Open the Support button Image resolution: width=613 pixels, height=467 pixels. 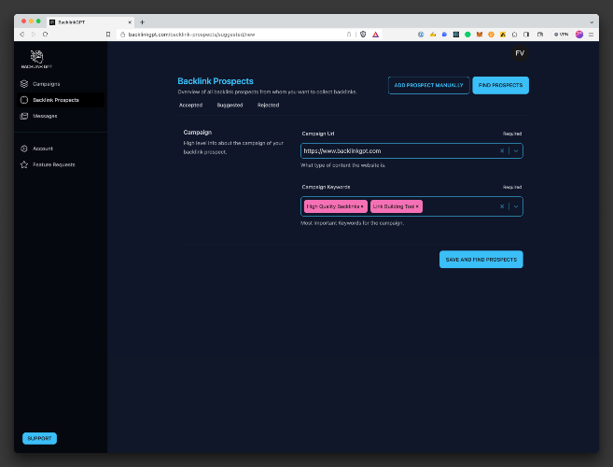coord(39,438)
